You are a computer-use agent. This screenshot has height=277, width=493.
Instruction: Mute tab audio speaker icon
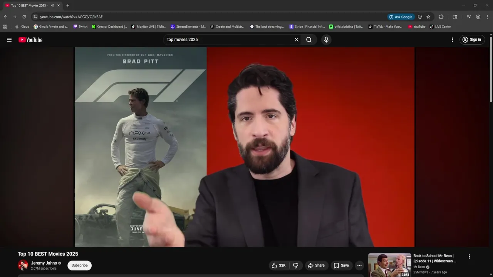[52, 5]
